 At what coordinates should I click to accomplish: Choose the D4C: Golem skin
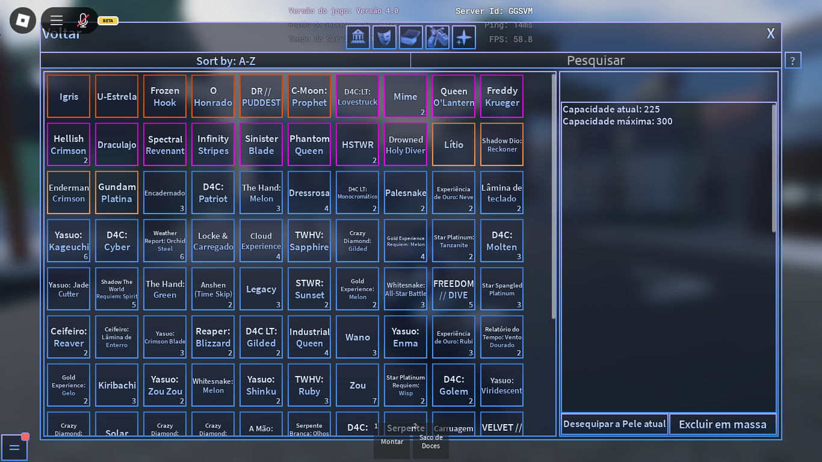point(454,385)
